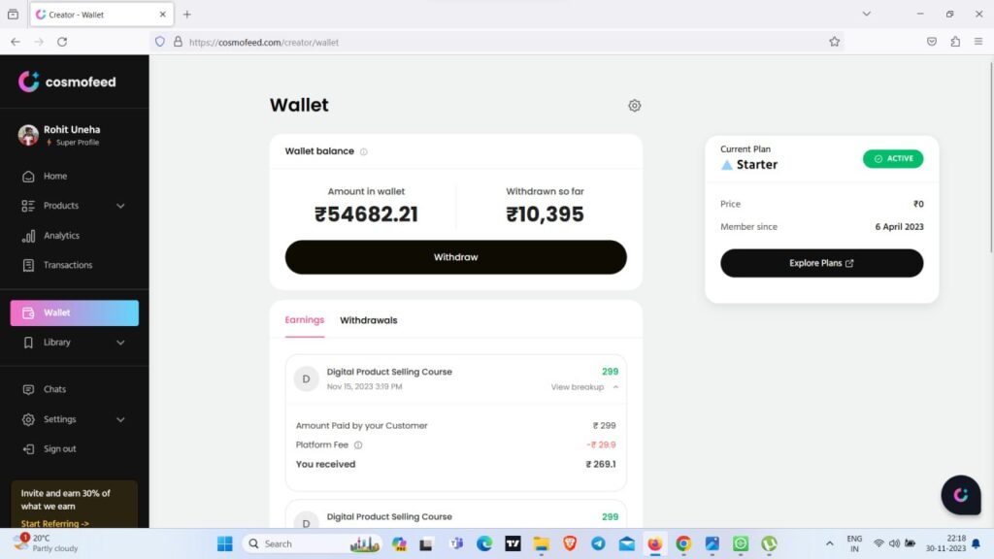Click the Platform Fee info icon
The height and width of the screenshot is (559, 994).
(358, 445)
